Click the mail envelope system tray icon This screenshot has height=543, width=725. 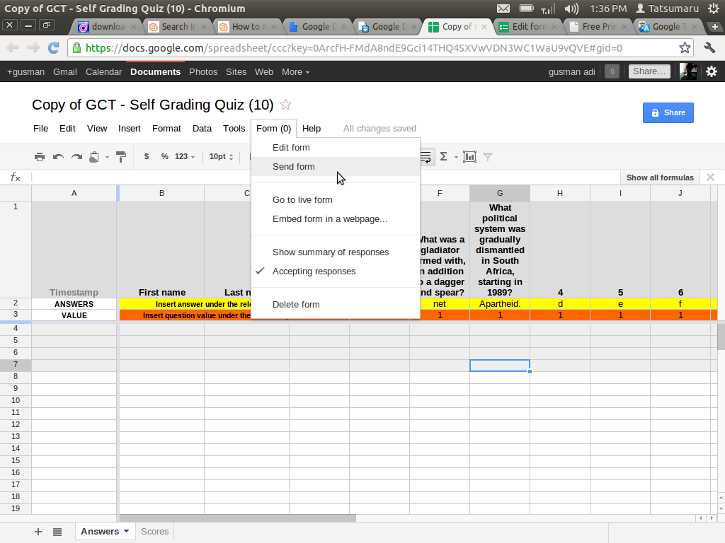(x=503, y=8)
